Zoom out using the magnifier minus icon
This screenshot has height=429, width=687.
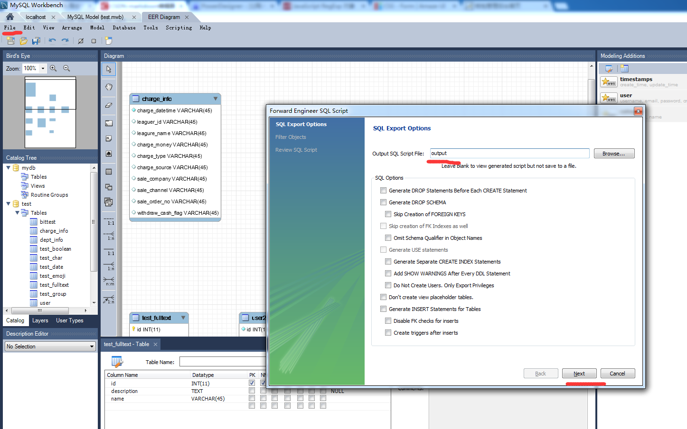(x=66, y=68)
